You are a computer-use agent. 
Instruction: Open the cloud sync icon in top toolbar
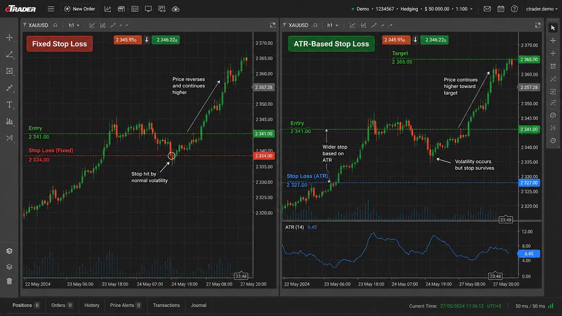tap(176, 9)
